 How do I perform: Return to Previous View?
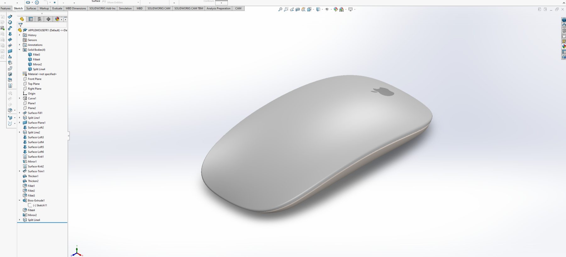[x=292, y=9]
